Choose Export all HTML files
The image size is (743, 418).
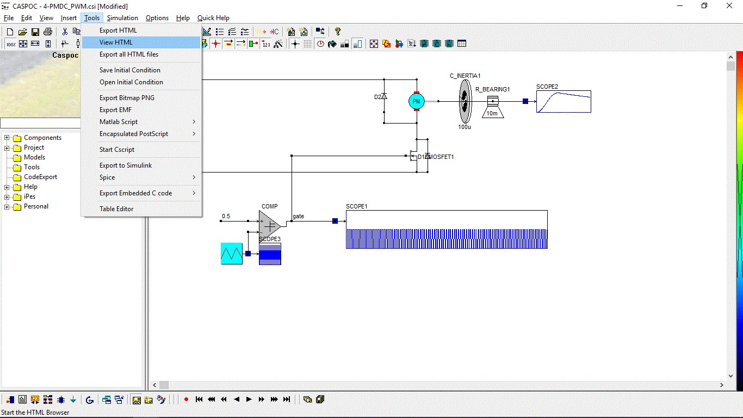(141, 54)
